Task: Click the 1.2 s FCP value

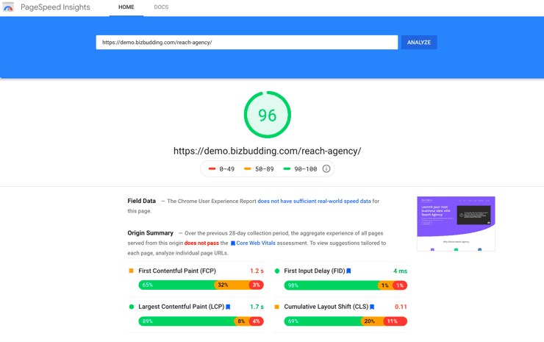Action: pos(257,271)
